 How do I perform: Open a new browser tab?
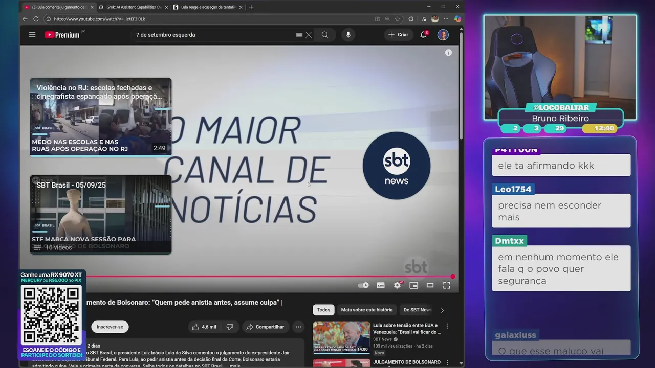251,7
